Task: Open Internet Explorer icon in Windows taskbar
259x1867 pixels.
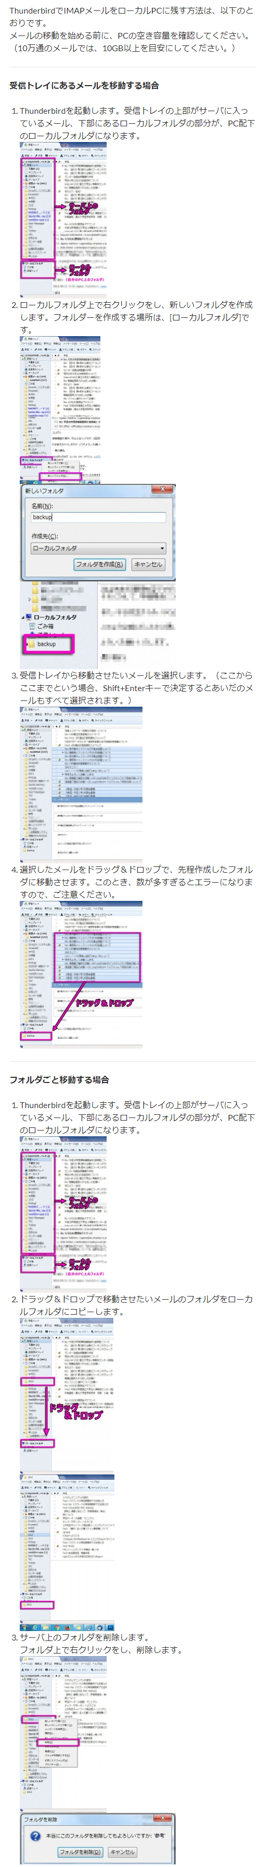Action: point(36,1627)
